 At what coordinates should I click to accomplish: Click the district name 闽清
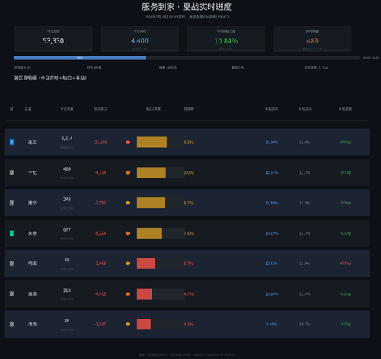tap(32, 294)
